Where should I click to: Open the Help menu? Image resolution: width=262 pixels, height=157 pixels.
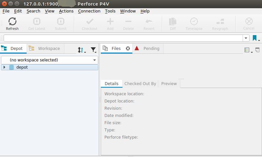[x=145, y=11]
